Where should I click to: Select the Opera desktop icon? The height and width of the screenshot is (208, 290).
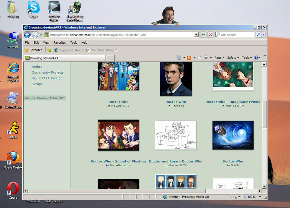click(13, 191)
